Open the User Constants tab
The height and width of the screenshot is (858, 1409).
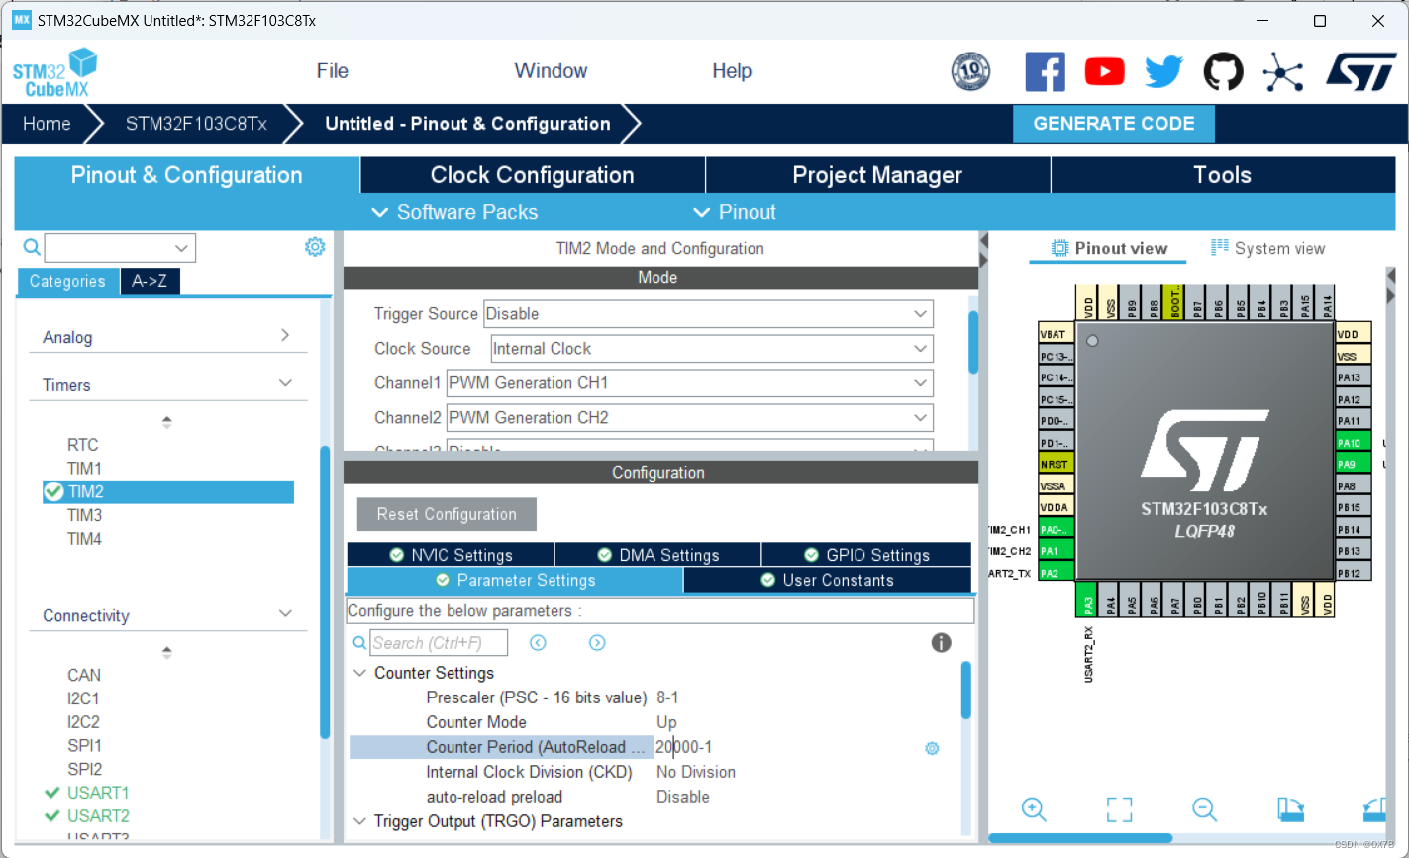tap(827, 580)
